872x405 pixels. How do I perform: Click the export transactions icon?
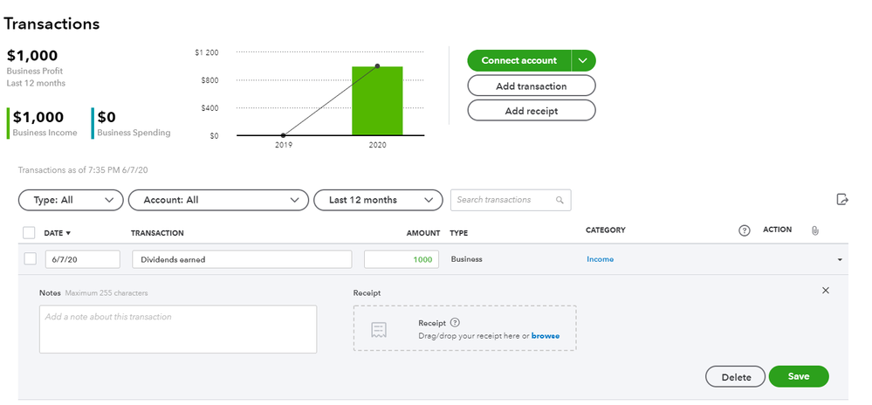click(x=842, y=200)
